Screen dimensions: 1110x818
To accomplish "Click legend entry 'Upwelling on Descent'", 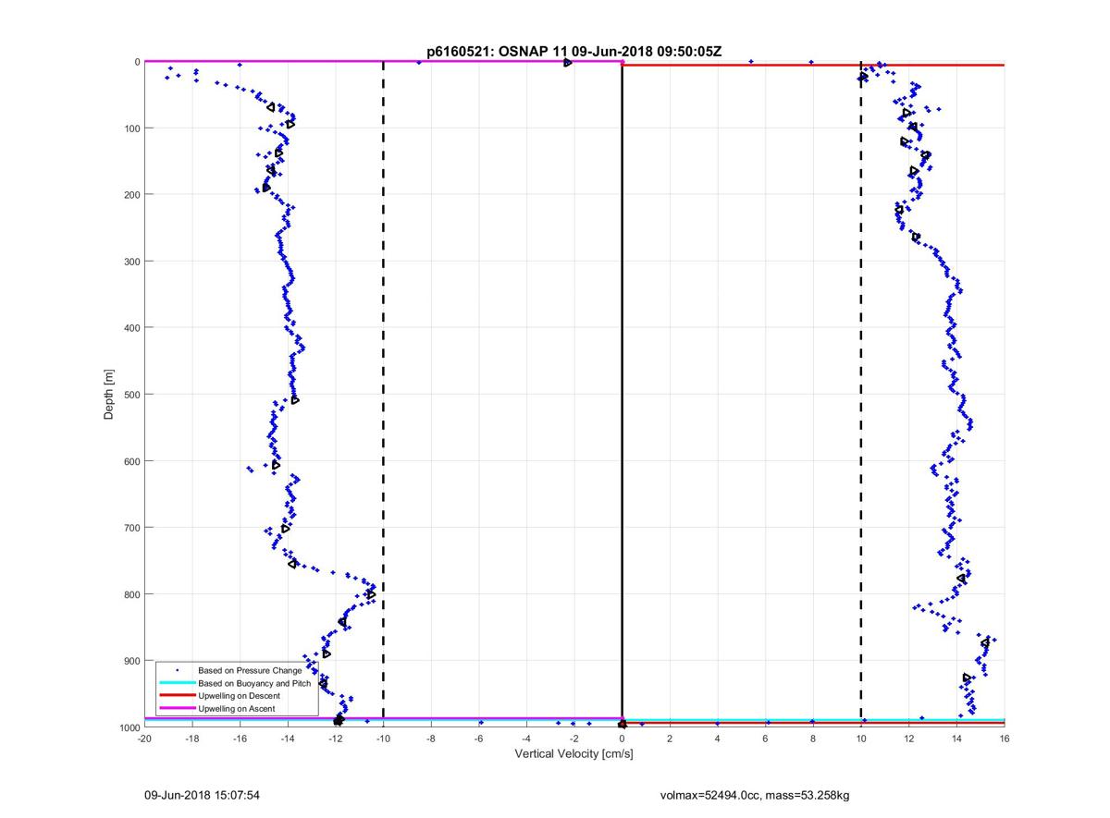I will point(240,695).
